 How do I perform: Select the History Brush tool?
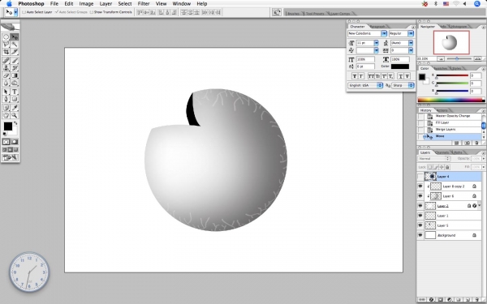click(15, 68)
